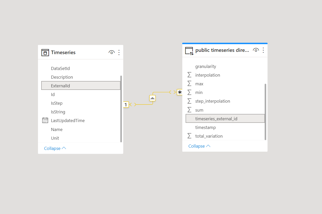Click the many-side asterisk cardinality marker
The width and height of the screenshot is (322, 214).
point(180,92)
